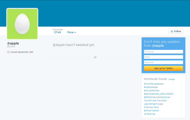
Task: Click the clock icon beside Joined date
Action: pos(9,52)
